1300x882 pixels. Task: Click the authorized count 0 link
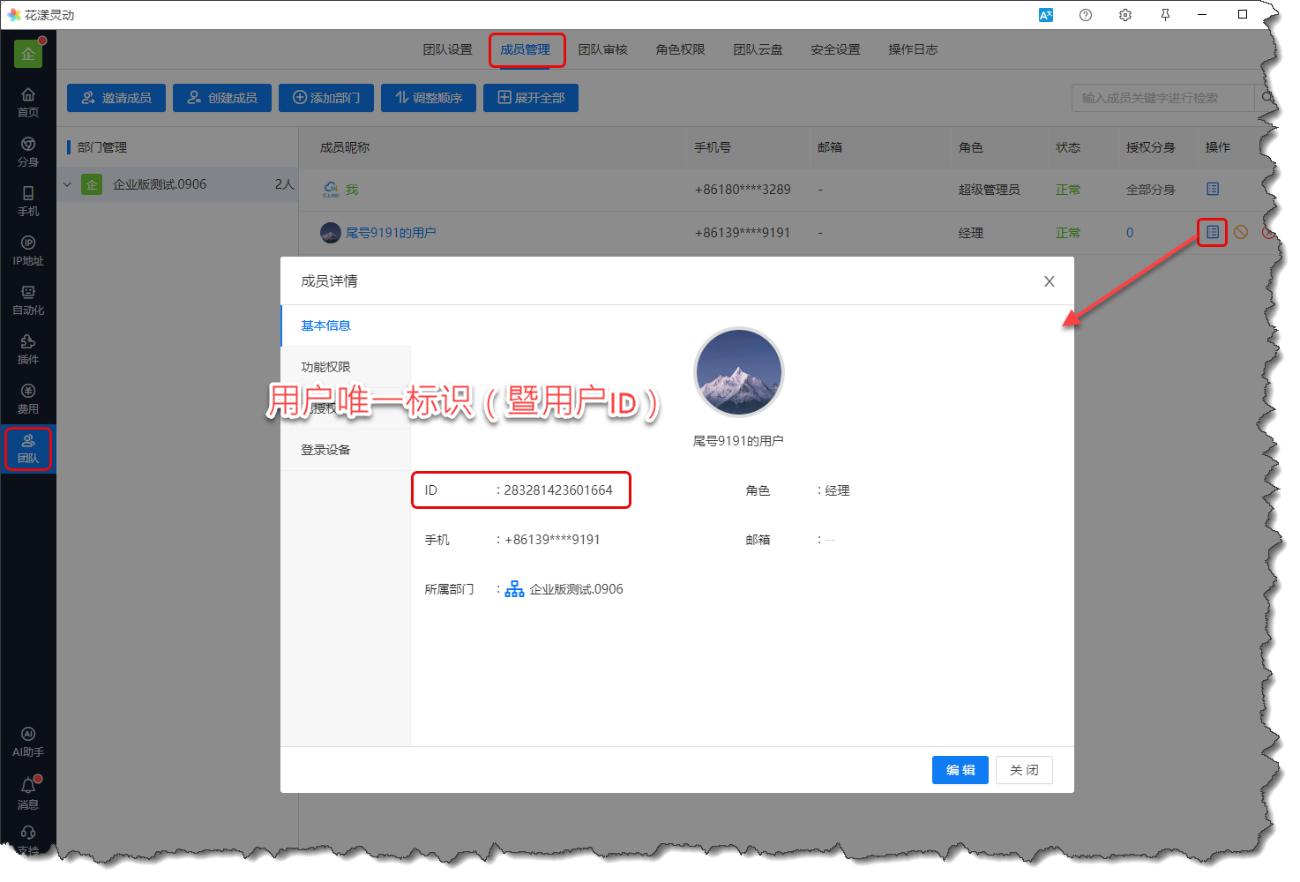pos(1130,233)
